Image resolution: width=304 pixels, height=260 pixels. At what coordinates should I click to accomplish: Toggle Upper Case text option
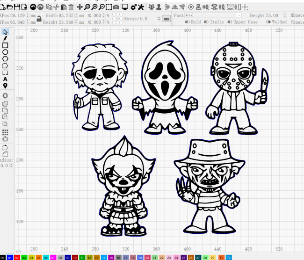(x=243, y=22)
